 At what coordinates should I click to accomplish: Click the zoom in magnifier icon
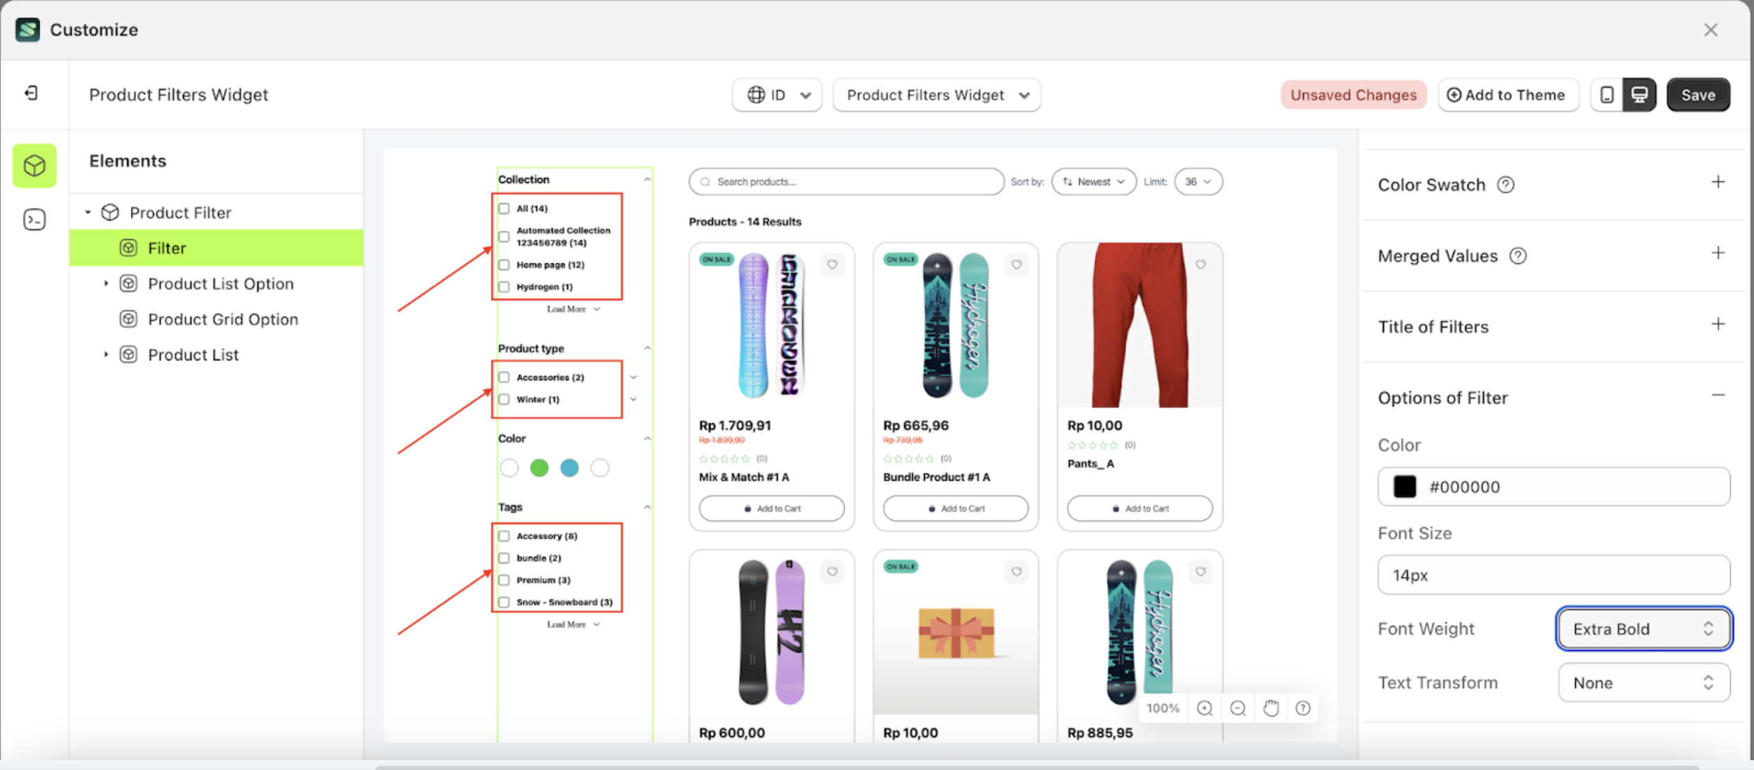pyautogui.click(x=1204, y=708)
